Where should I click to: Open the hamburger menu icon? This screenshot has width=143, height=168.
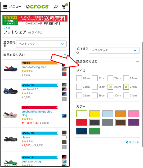5,7
